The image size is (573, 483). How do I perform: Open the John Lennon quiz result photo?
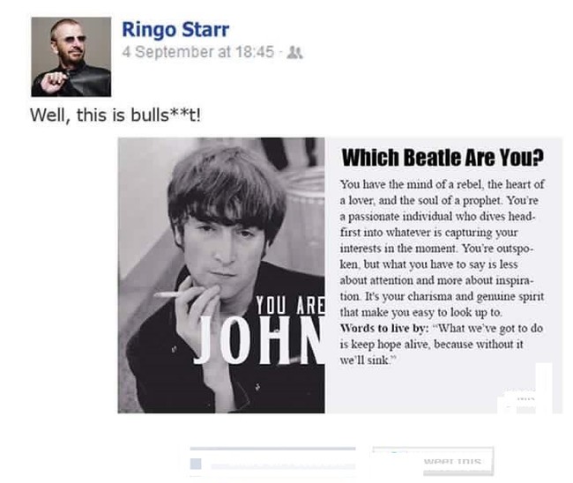click(221, 275)
